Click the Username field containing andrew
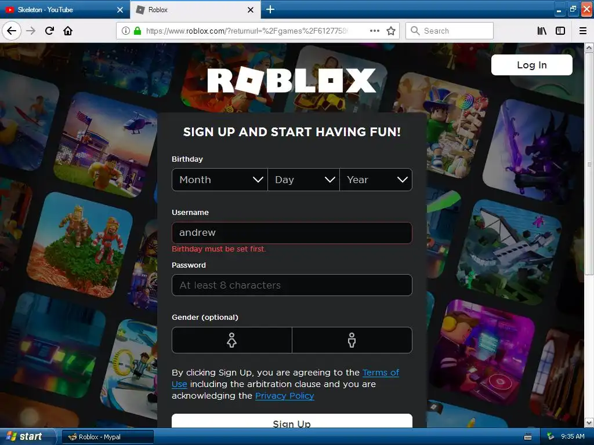Screen dimensions: 594x445 click(x=292, y=233)
